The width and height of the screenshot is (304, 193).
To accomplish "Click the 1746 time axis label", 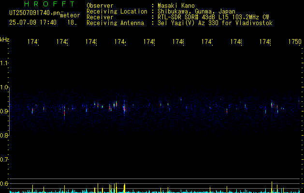I will click(x=178, y=42).
